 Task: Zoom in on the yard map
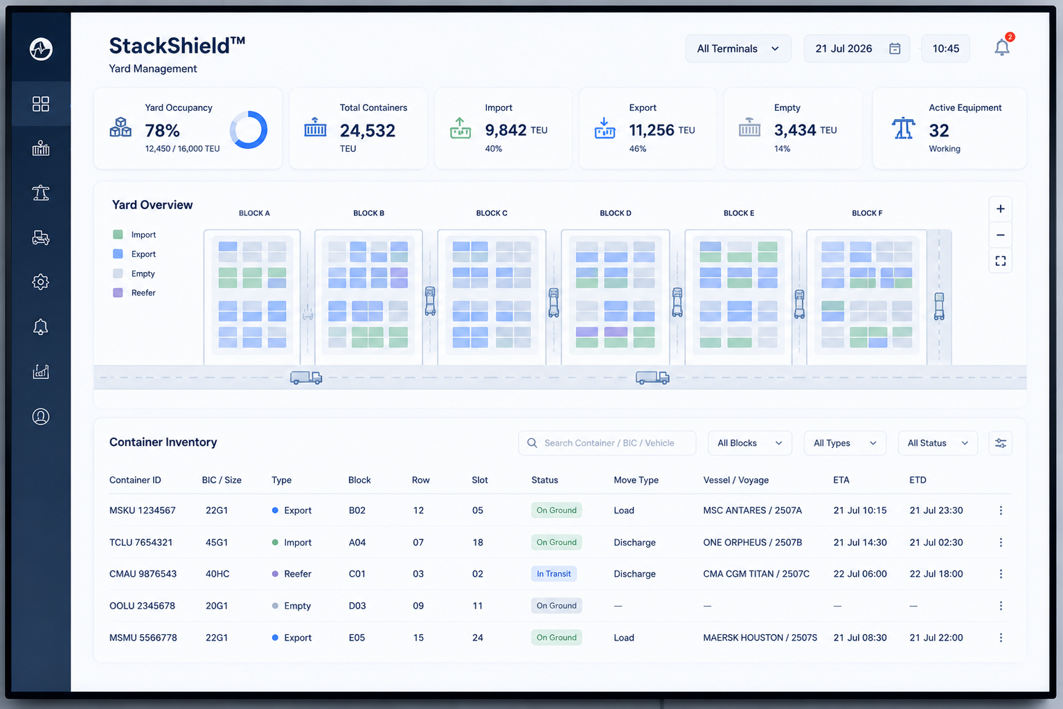[1001, 209]
